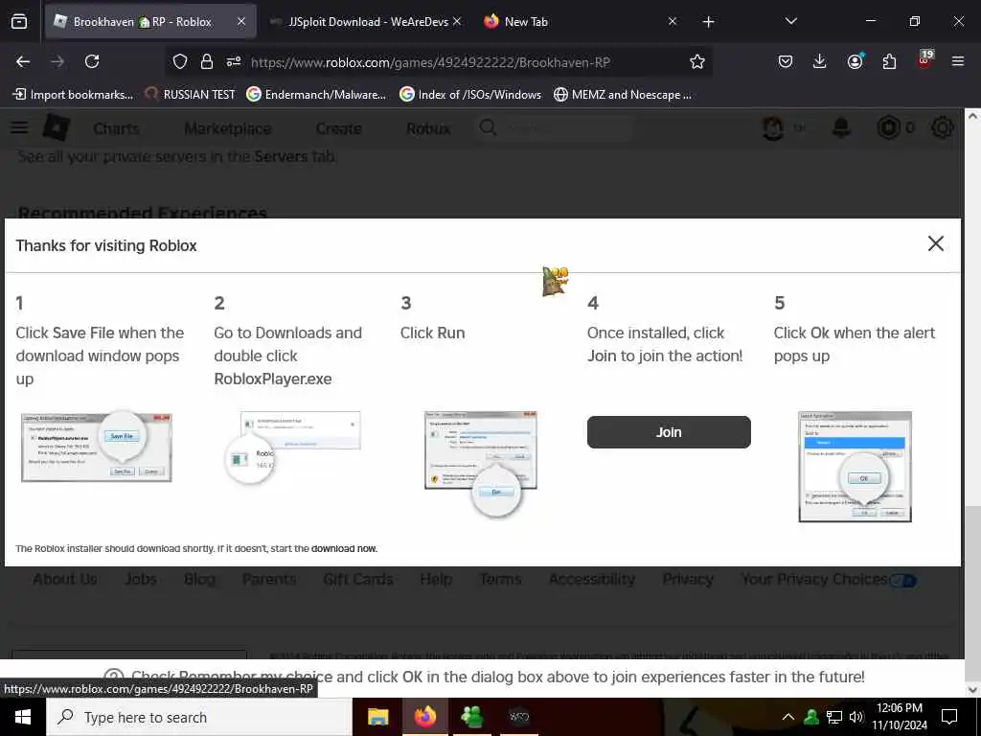Image resolution: width=981 pixels, height=736 pixels.
Task: Click the Type here to search box
Action: [x=199, y=717]
